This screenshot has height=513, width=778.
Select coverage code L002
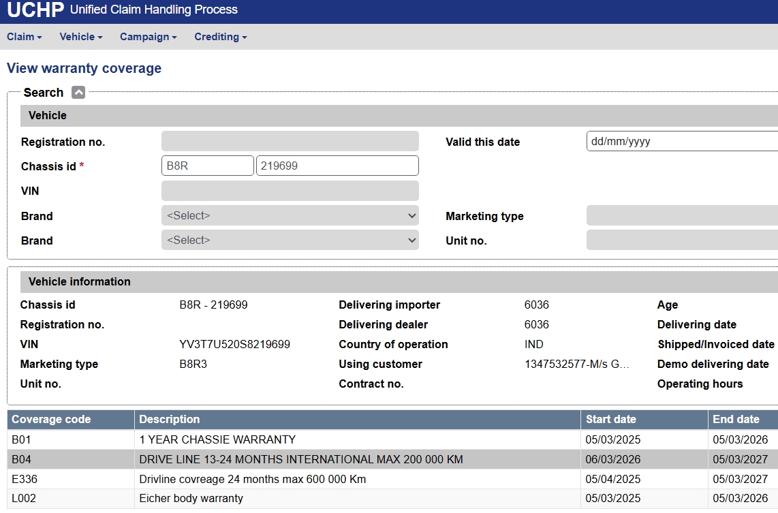tap(24, 498)
